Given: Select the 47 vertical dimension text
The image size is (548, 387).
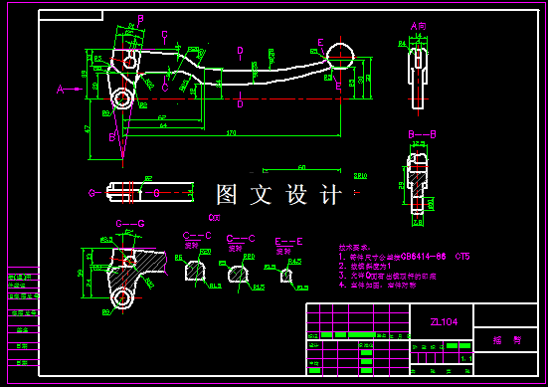Looking at the screenshot, I should 88,129.
